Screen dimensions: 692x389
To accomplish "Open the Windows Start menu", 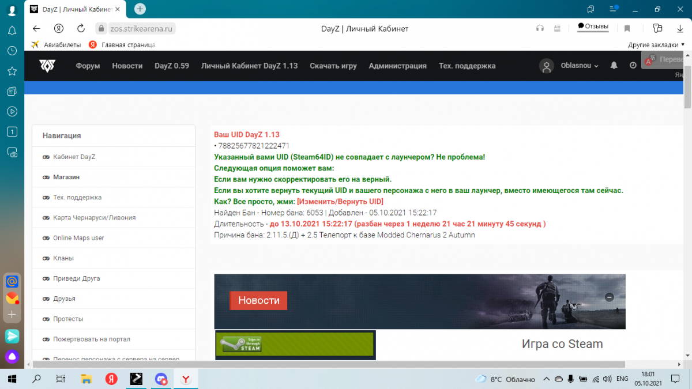I will [x=12, y=379].
